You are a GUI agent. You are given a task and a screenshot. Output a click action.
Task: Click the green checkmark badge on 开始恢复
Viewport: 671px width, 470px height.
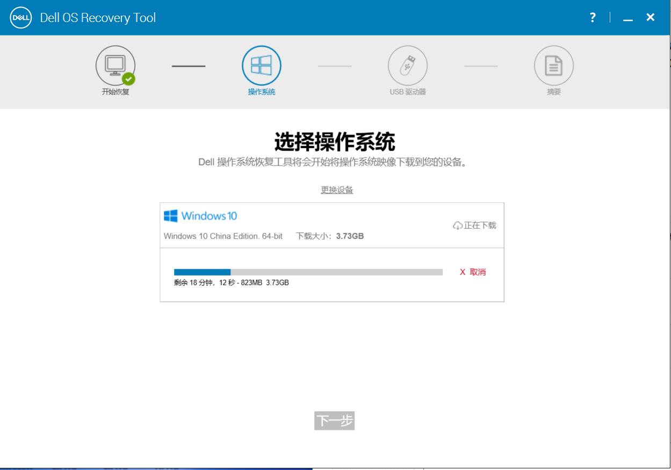point(128,79)
